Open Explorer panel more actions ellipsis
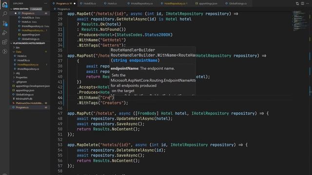Viewport: 312px width, 175px height. 45,3
